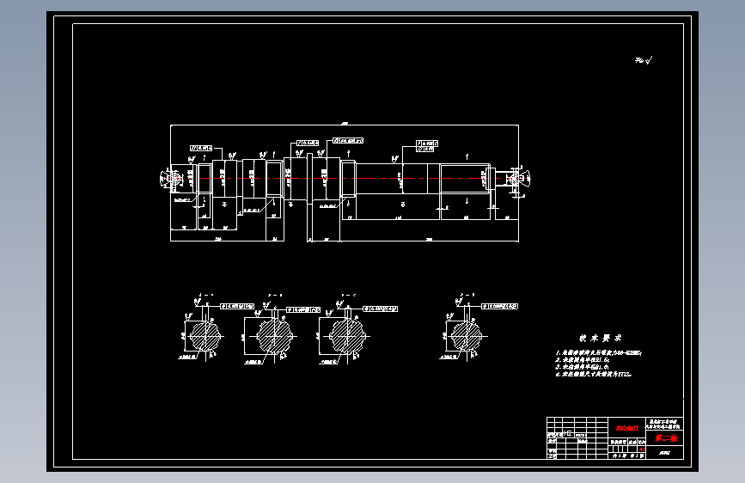
Task: Select the 技术要求 heading text
Action: 600,338
